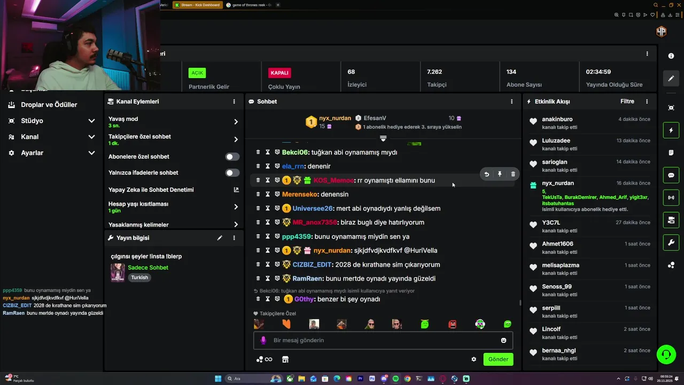Open the green headset support button

[666, 354]
